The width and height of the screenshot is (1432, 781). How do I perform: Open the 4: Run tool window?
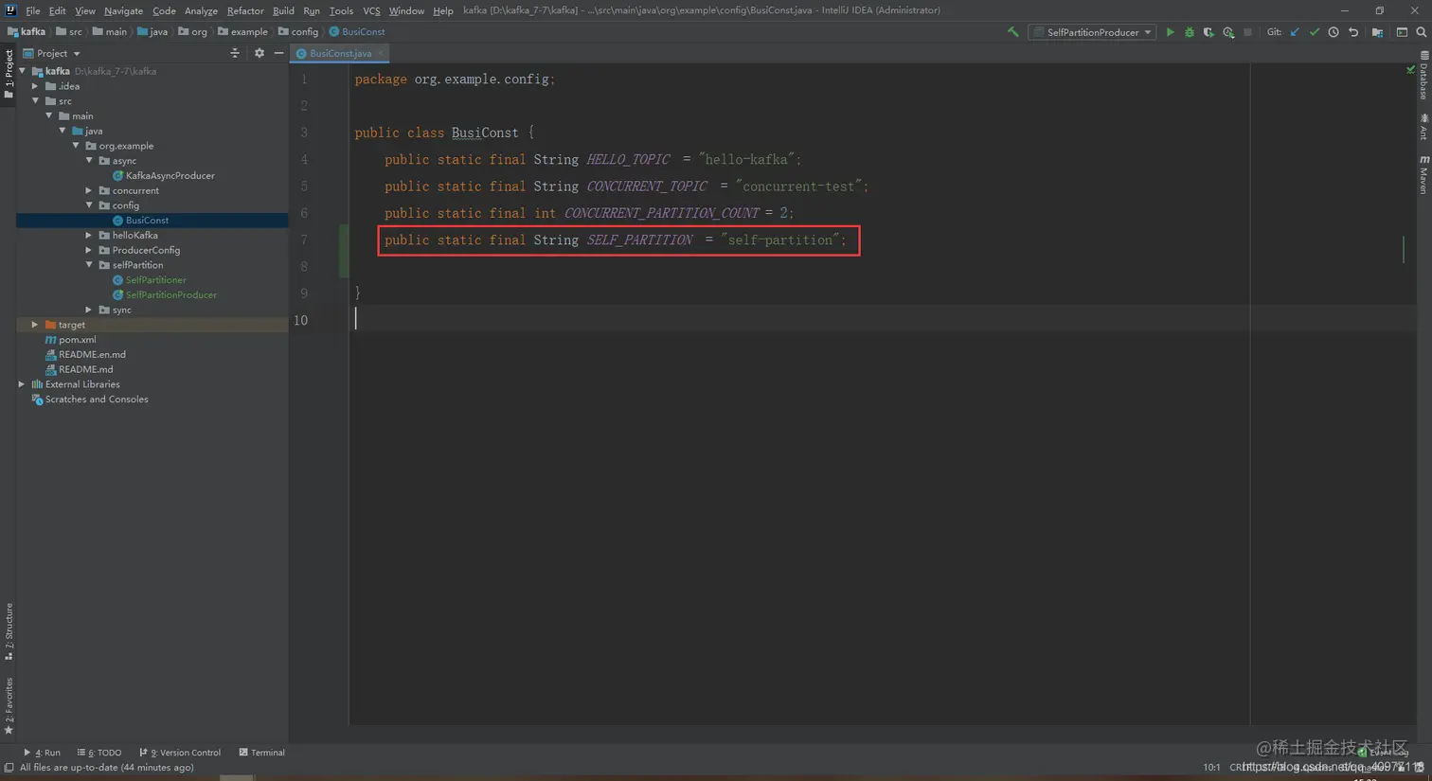42,753
